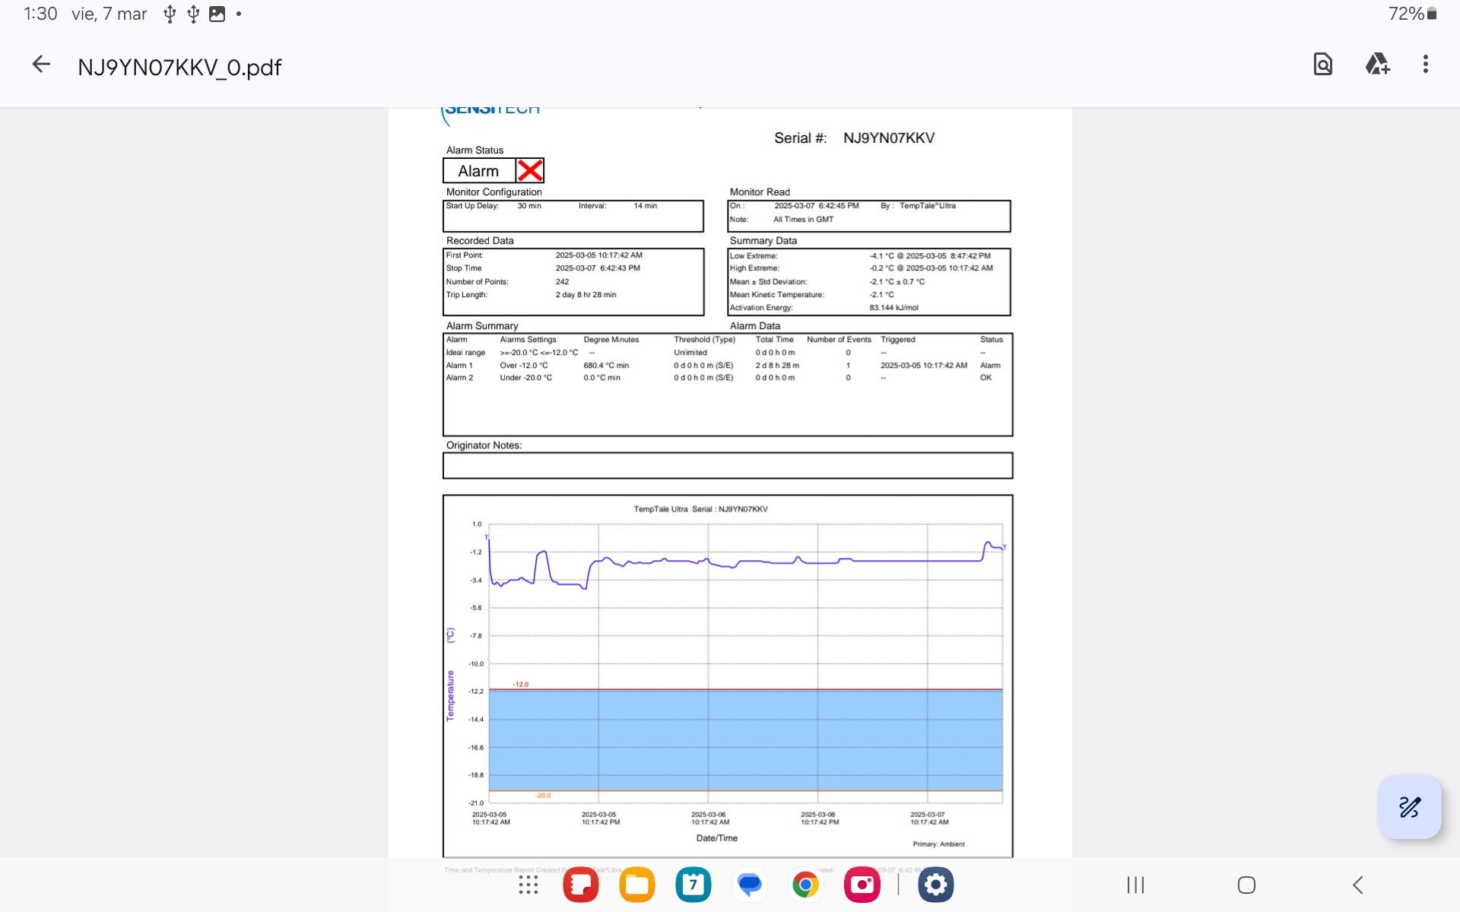Tap the Monitor Read date 2025-03-07 6:42:45 PM
The image size is (1460, 912).
click(817, 206)
